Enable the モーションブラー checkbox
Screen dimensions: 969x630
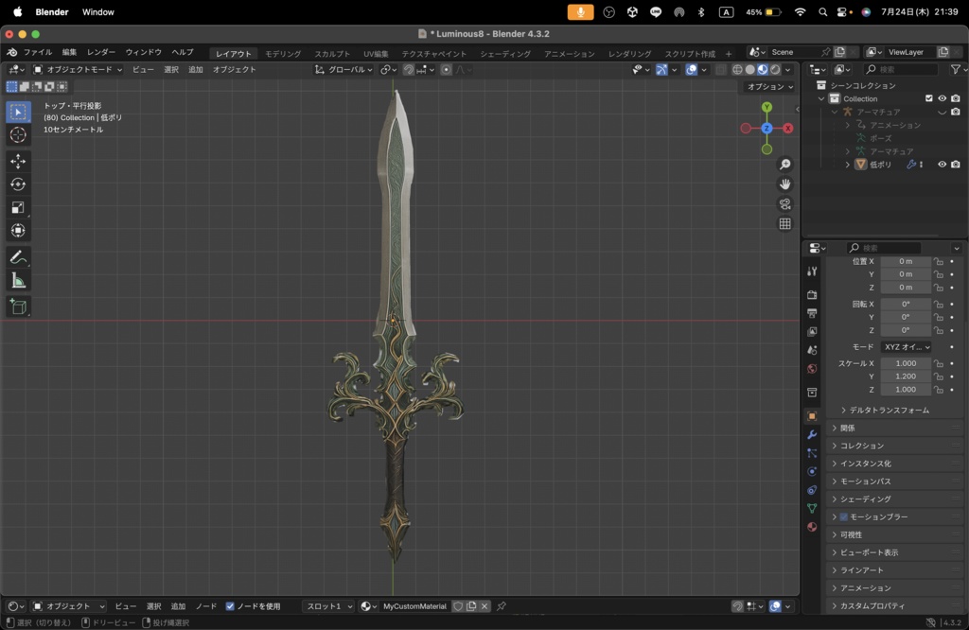pos(845,516)
